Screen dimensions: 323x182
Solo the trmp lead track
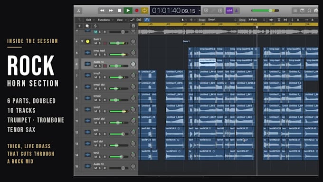[100, 55]
